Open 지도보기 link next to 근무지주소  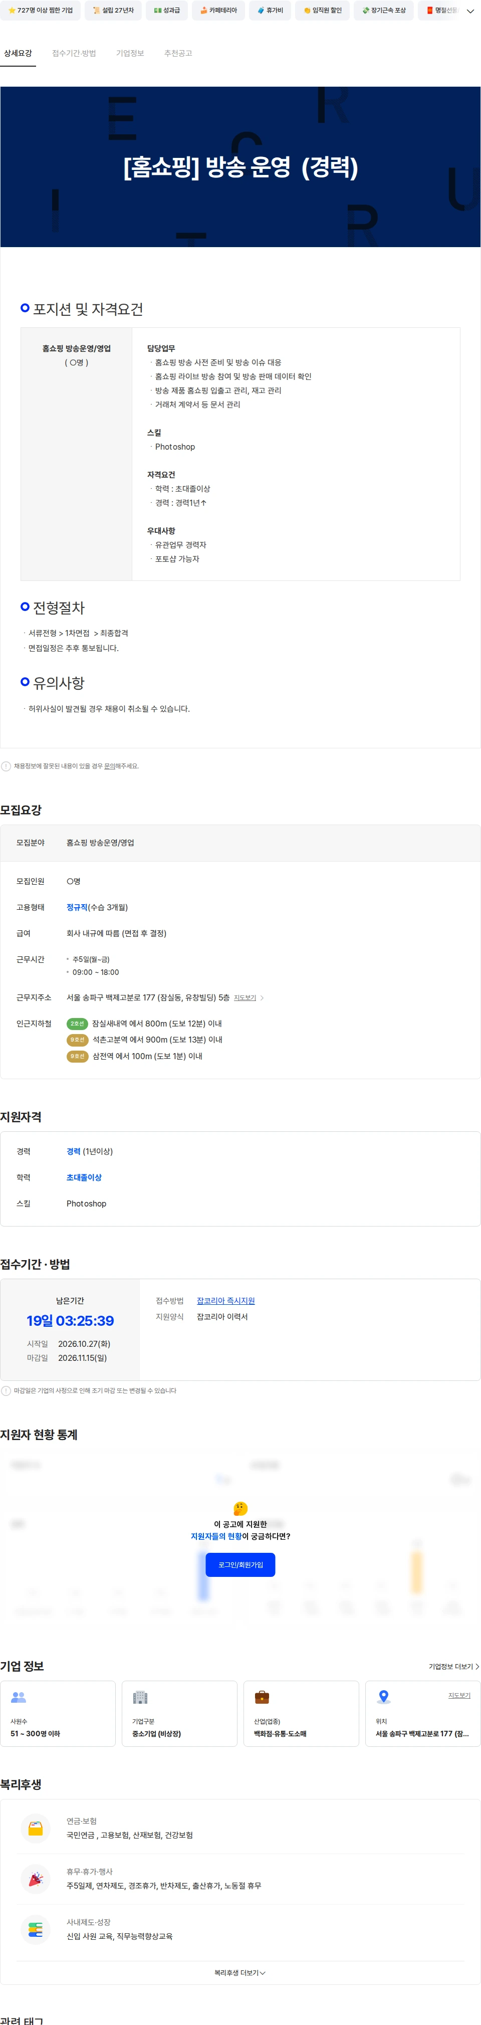(x=245, y=997)
